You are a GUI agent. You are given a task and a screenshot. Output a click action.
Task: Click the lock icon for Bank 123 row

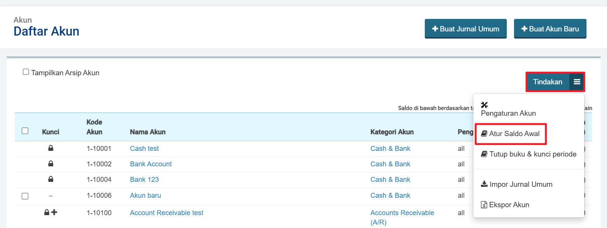50,179
